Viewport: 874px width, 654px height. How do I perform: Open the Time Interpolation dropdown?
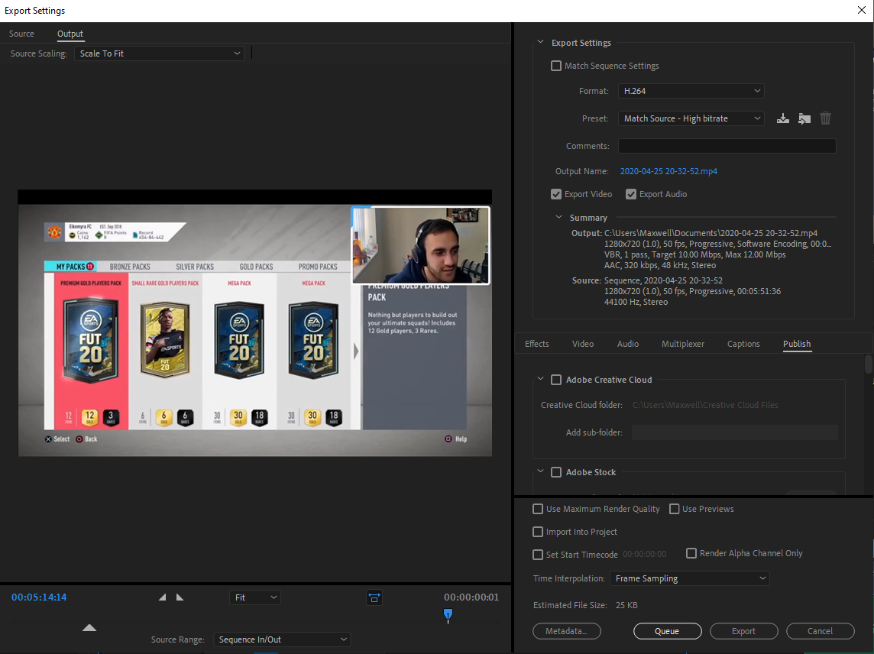coord(689,578)
